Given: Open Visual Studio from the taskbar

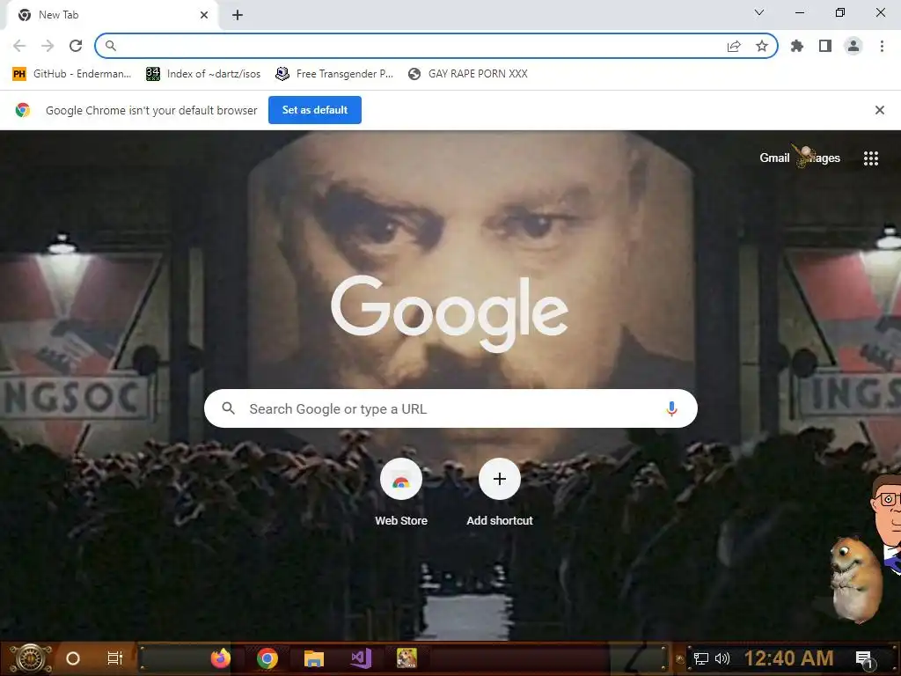Looking at the screenshot, I should 361,658.
